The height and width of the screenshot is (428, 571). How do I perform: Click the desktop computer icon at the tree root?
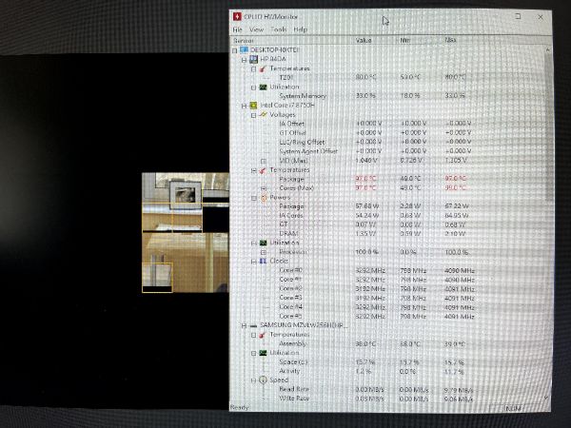click(x=244, y=49)
